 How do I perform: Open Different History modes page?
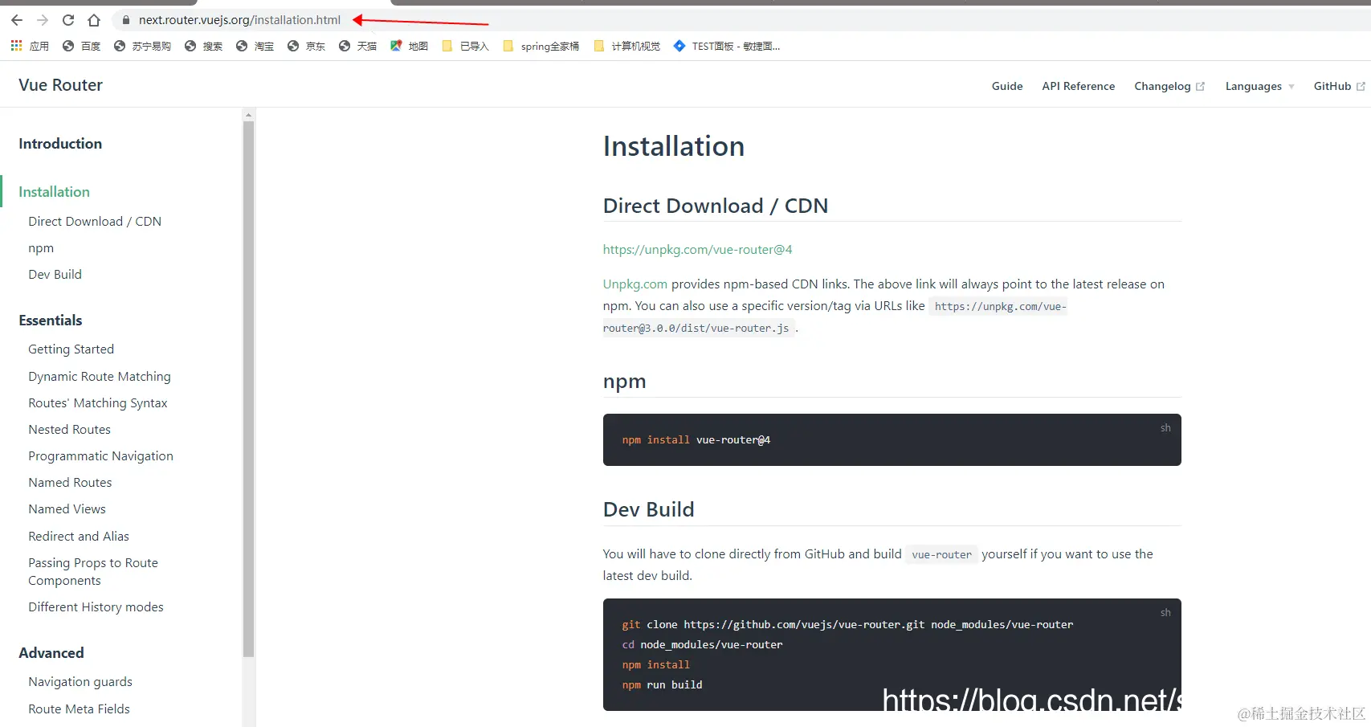96,607
